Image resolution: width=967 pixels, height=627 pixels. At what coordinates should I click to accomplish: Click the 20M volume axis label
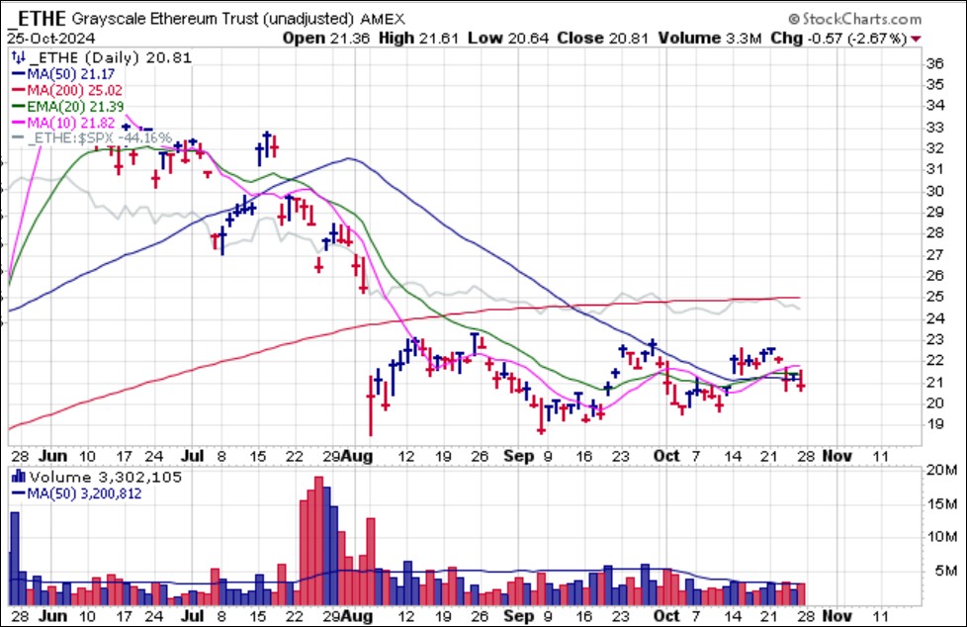(941, 471)
